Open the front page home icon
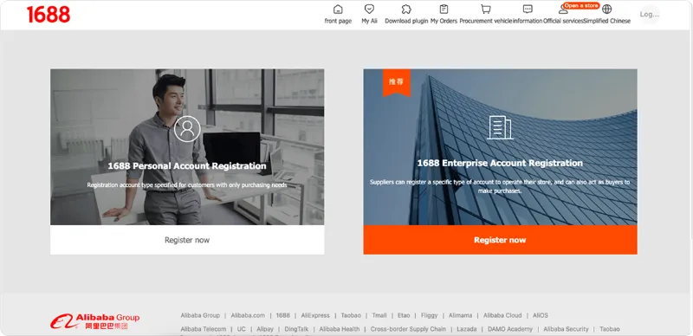 (338, 9)
